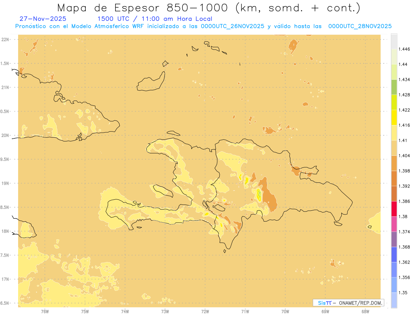
Task: Click the legend value "1.41"
Action: pyautogui.click(x=403, y=140)
